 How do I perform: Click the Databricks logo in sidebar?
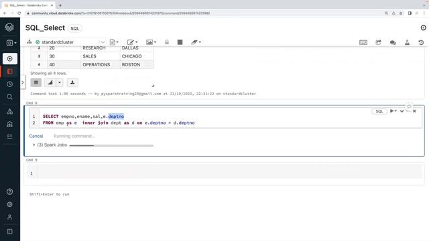tap(9, 27)
